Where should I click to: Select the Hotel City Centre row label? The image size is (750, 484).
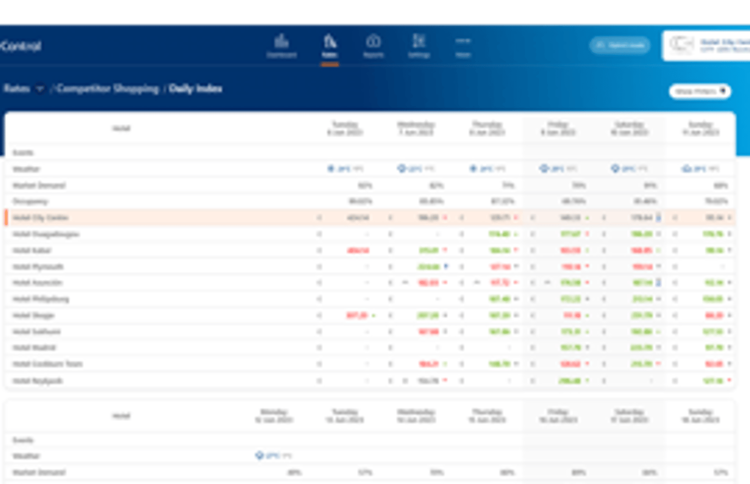click(x=41, y=218)
